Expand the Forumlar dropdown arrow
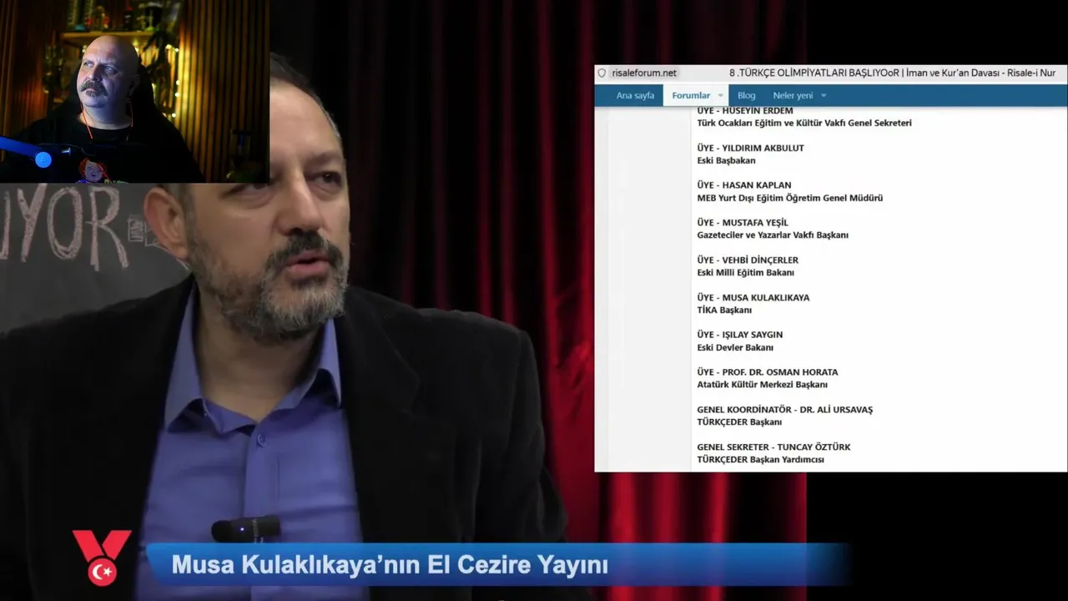The width and height of the screenshot is (1068, 601). pyautogui.click(x=721, y=95)
